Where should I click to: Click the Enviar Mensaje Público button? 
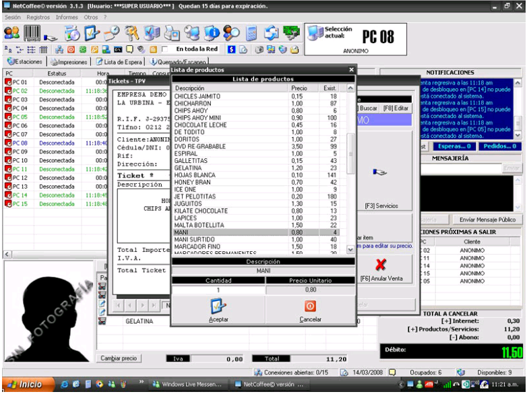[487, 220]
